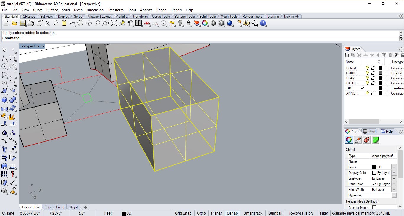The width and height of the screenshot is (404, 216).
Task: Enable Record History in the status bar
Action: [301, 213]
